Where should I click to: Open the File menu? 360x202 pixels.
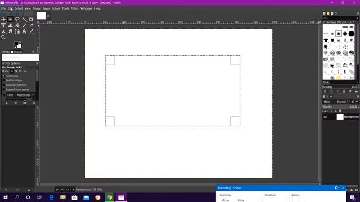[3, 8]
